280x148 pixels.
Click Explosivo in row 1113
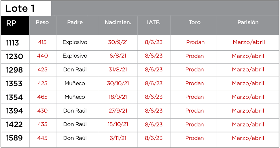point(75,42)
